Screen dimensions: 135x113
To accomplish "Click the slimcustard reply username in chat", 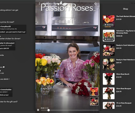I will [10, 43].
